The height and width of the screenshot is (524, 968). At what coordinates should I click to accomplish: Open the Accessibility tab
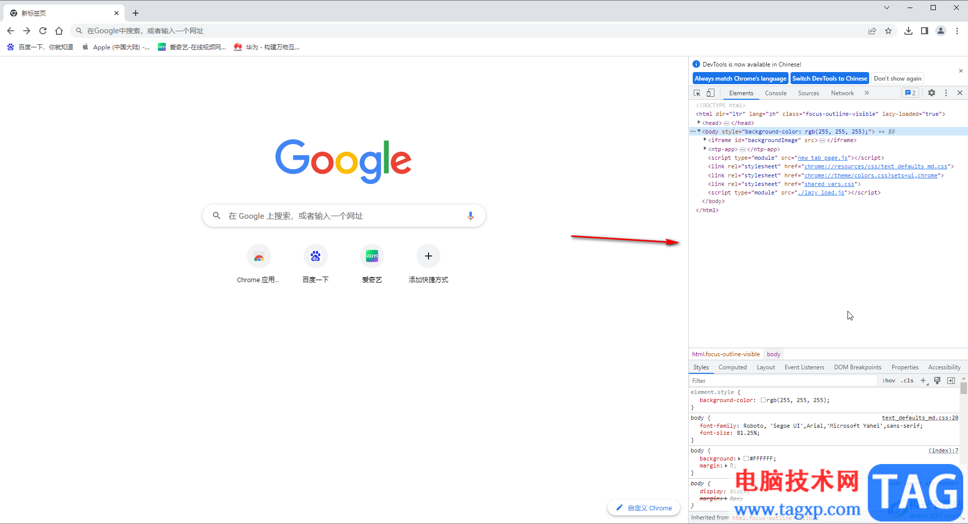[x=944, y=367]
